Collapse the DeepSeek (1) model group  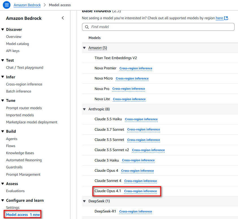pyautogui.click(x=85, y=201)
